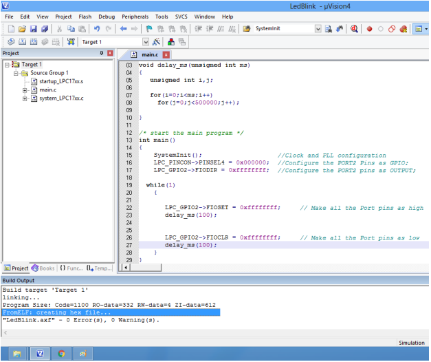Expand the main.c file node

25,89
